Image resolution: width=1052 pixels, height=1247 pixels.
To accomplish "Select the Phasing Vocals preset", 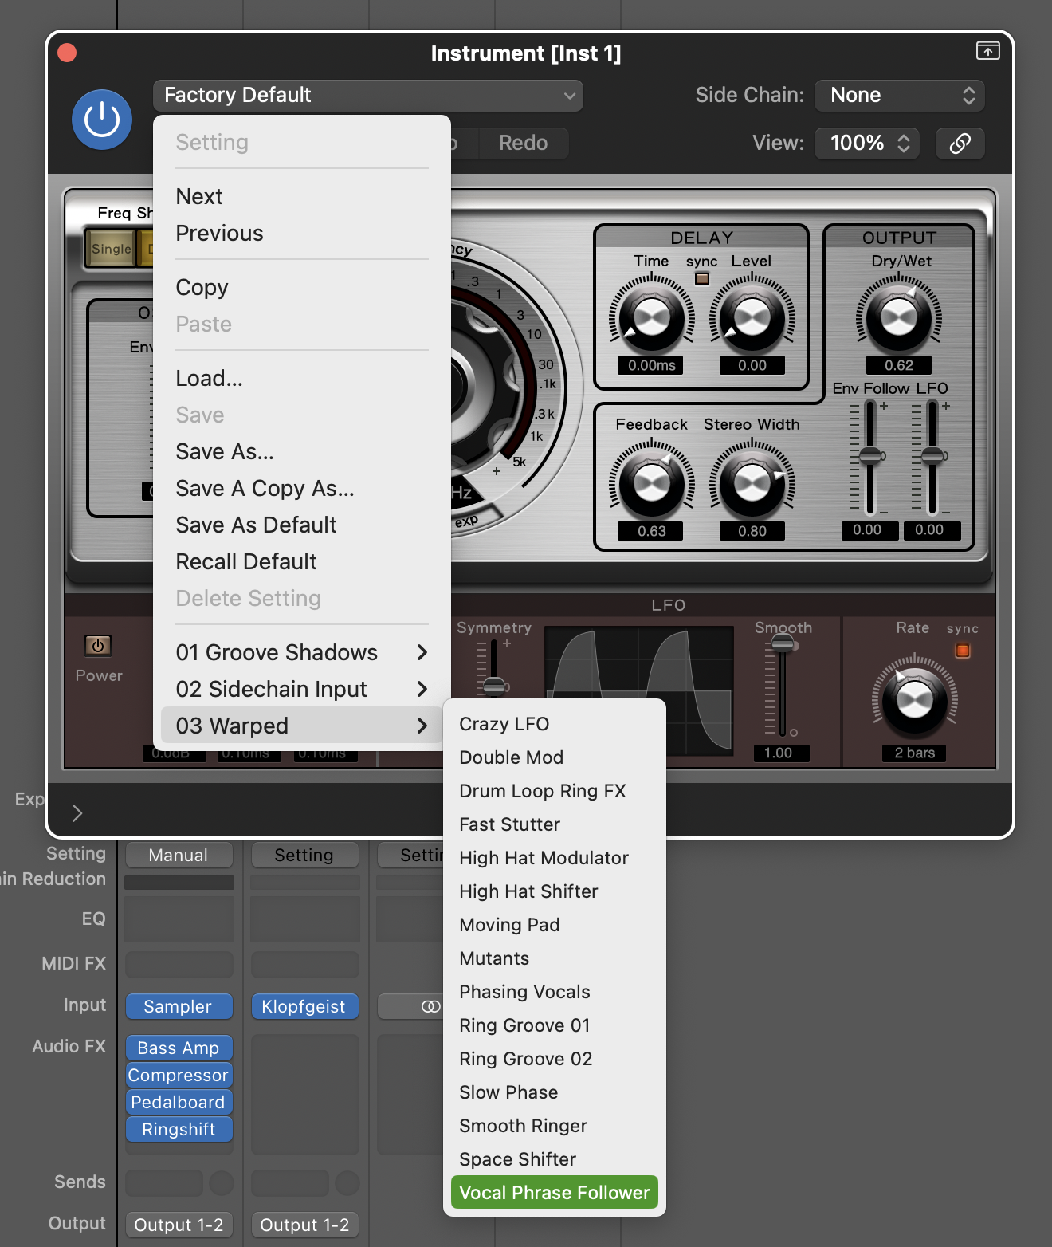I will tap(555, 992).
